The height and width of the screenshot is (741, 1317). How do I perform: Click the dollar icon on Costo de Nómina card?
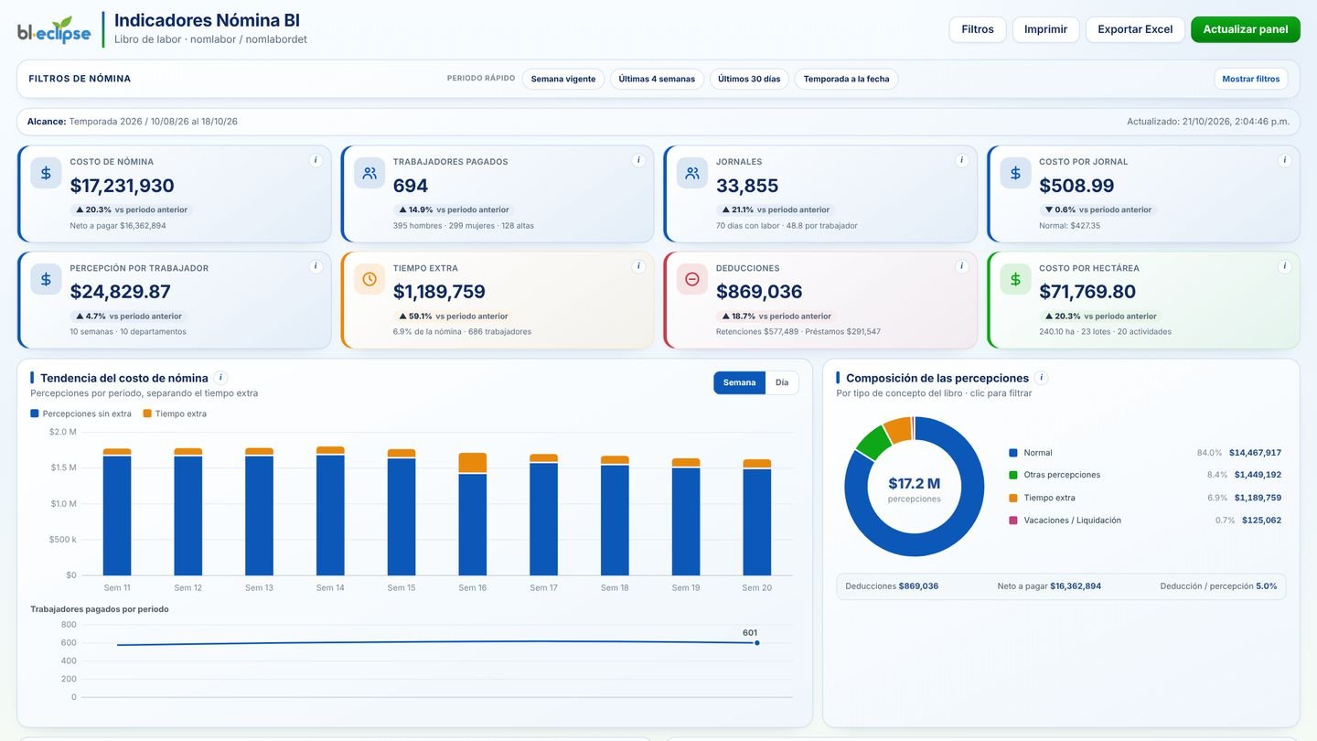tap(46, 173)
